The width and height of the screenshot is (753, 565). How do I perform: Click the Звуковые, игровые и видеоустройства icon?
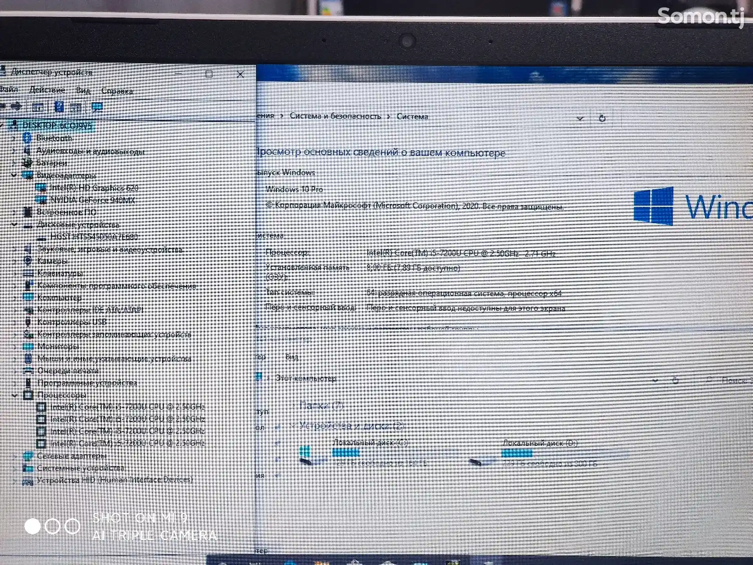pyautogui.click(x=28, y=249)
